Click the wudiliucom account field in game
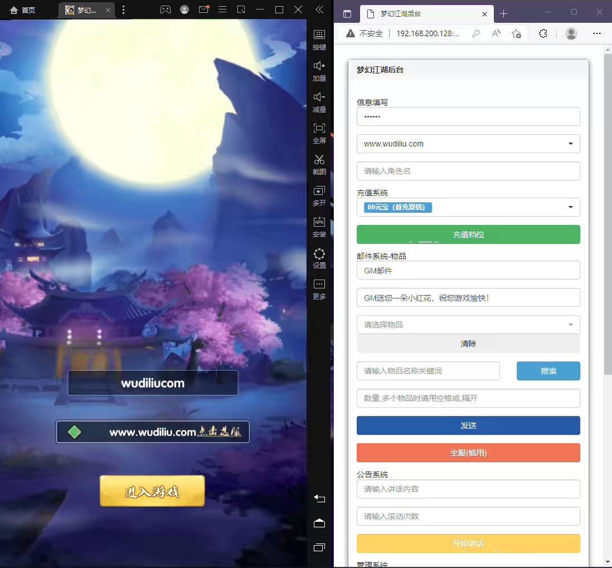Screen dimensions: 612x568 153,383
